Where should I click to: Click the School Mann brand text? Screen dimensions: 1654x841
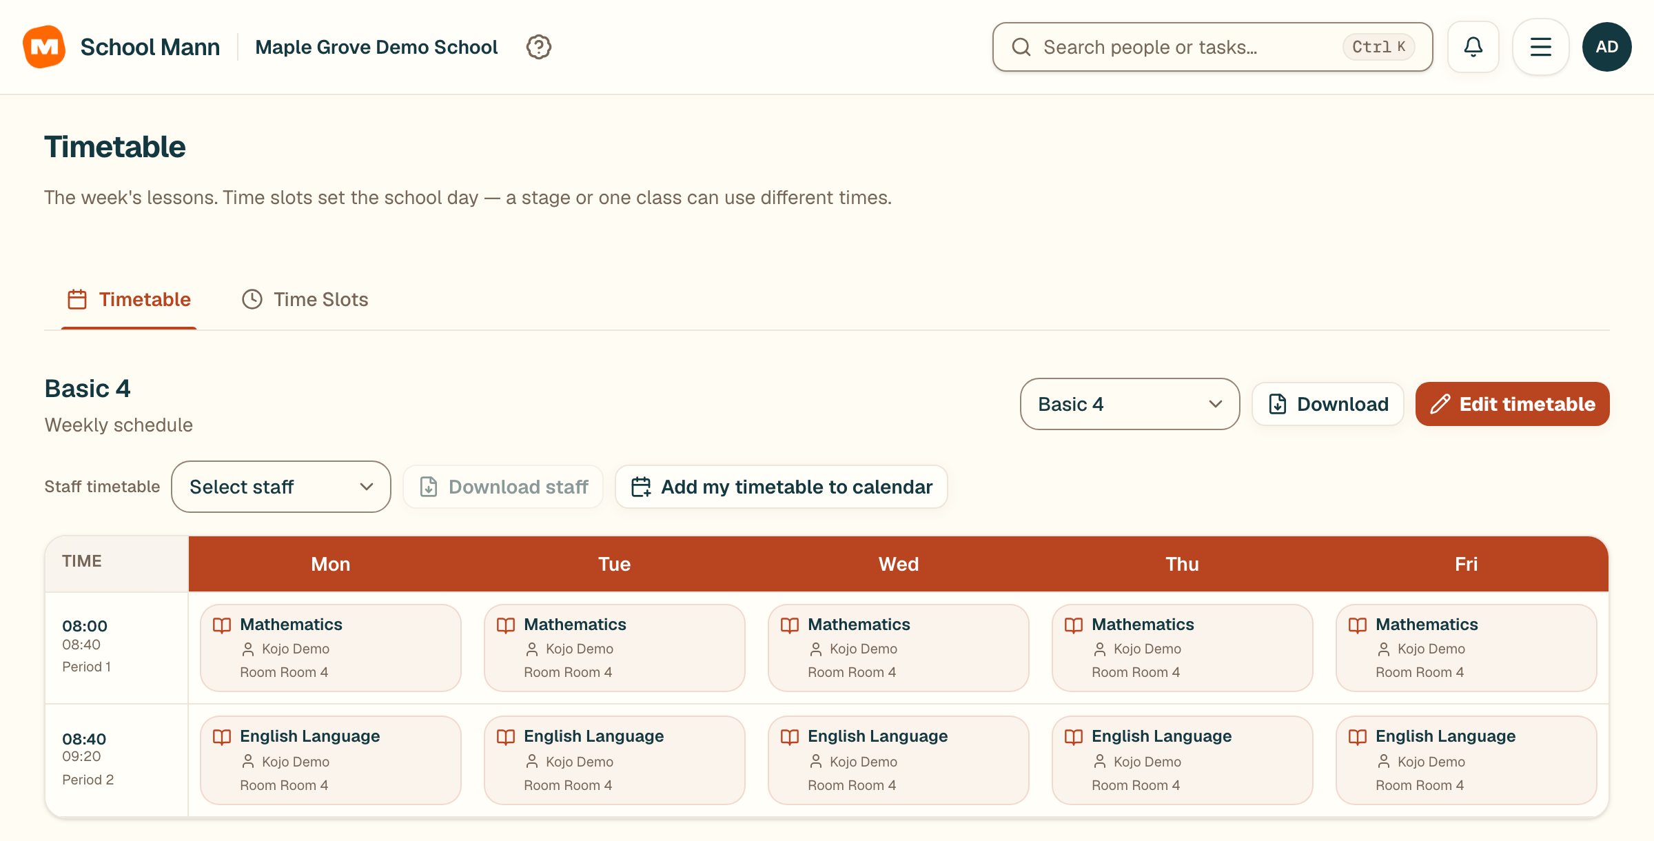coord(150,47)
